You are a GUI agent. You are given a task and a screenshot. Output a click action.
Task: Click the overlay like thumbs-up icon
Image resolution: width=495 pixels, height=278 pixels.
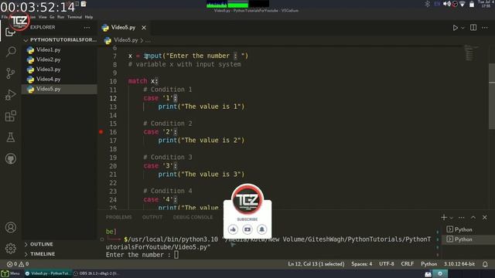point(233,229)
